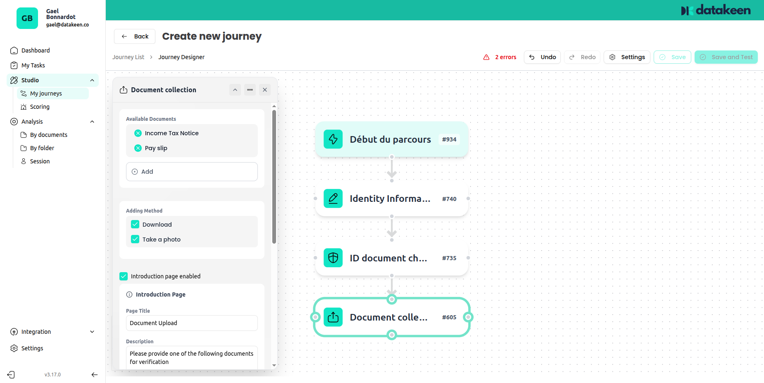
Task: Click the Studio pencil-and-ruler icon in sidebar
Action: [x=14, y=80]
